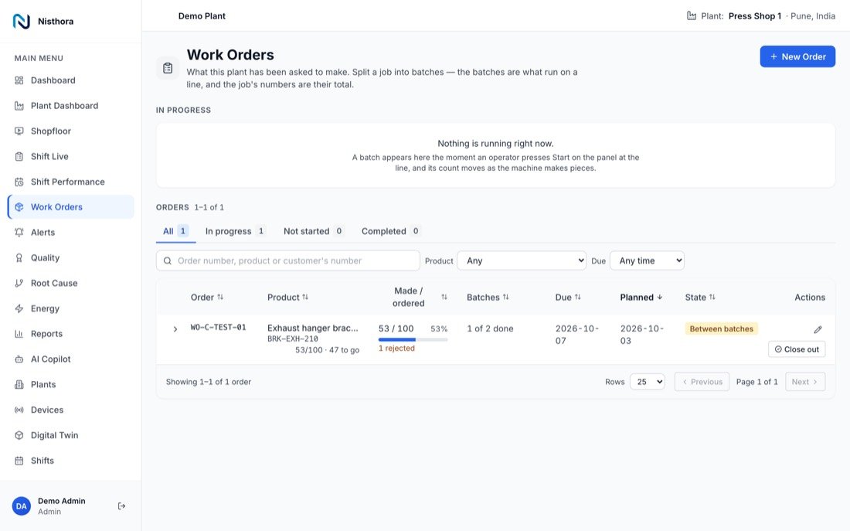Switch to the Not started tab

(313, 231)
